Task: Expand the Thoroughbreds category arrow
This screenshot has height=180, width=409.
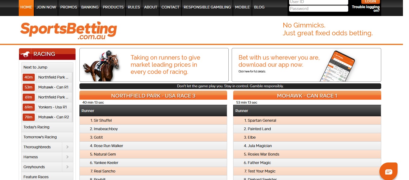Action: point(67,147)
